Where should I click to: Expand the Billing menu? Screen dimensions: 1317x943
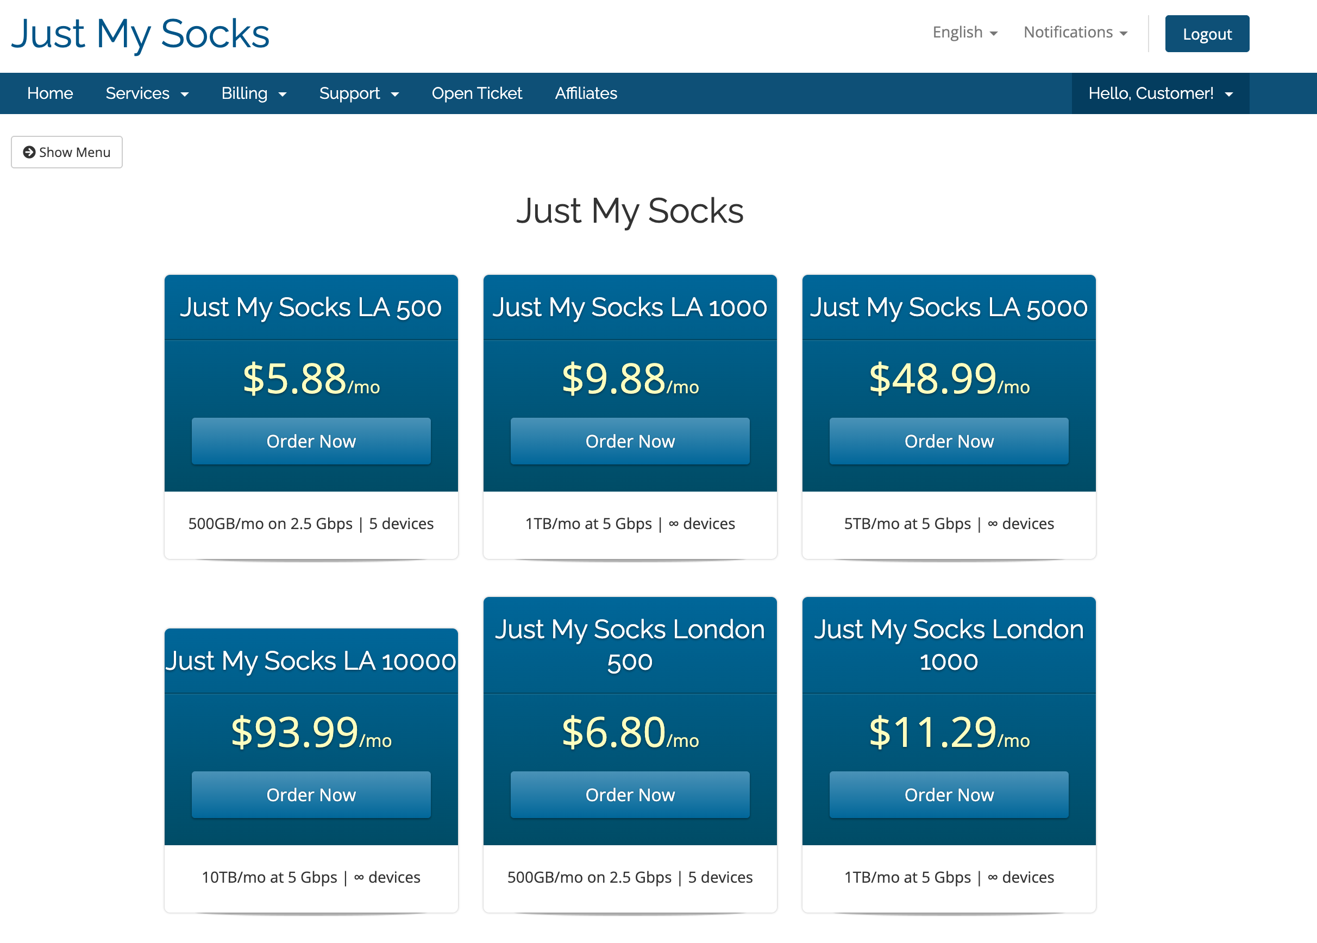point(254,93)
